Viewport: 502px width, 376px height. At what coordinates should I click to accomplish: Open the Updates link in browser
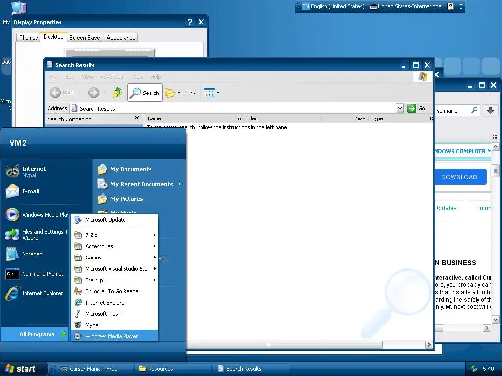446,208
